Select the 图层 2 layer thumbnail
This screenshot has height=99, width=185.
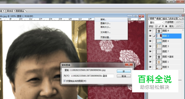(x=159, y=36)
